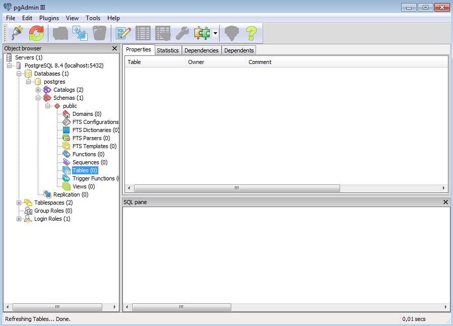The image size is (453, 326).
Task: Switch to the Dependencies tab
Action: click(202, 50)
